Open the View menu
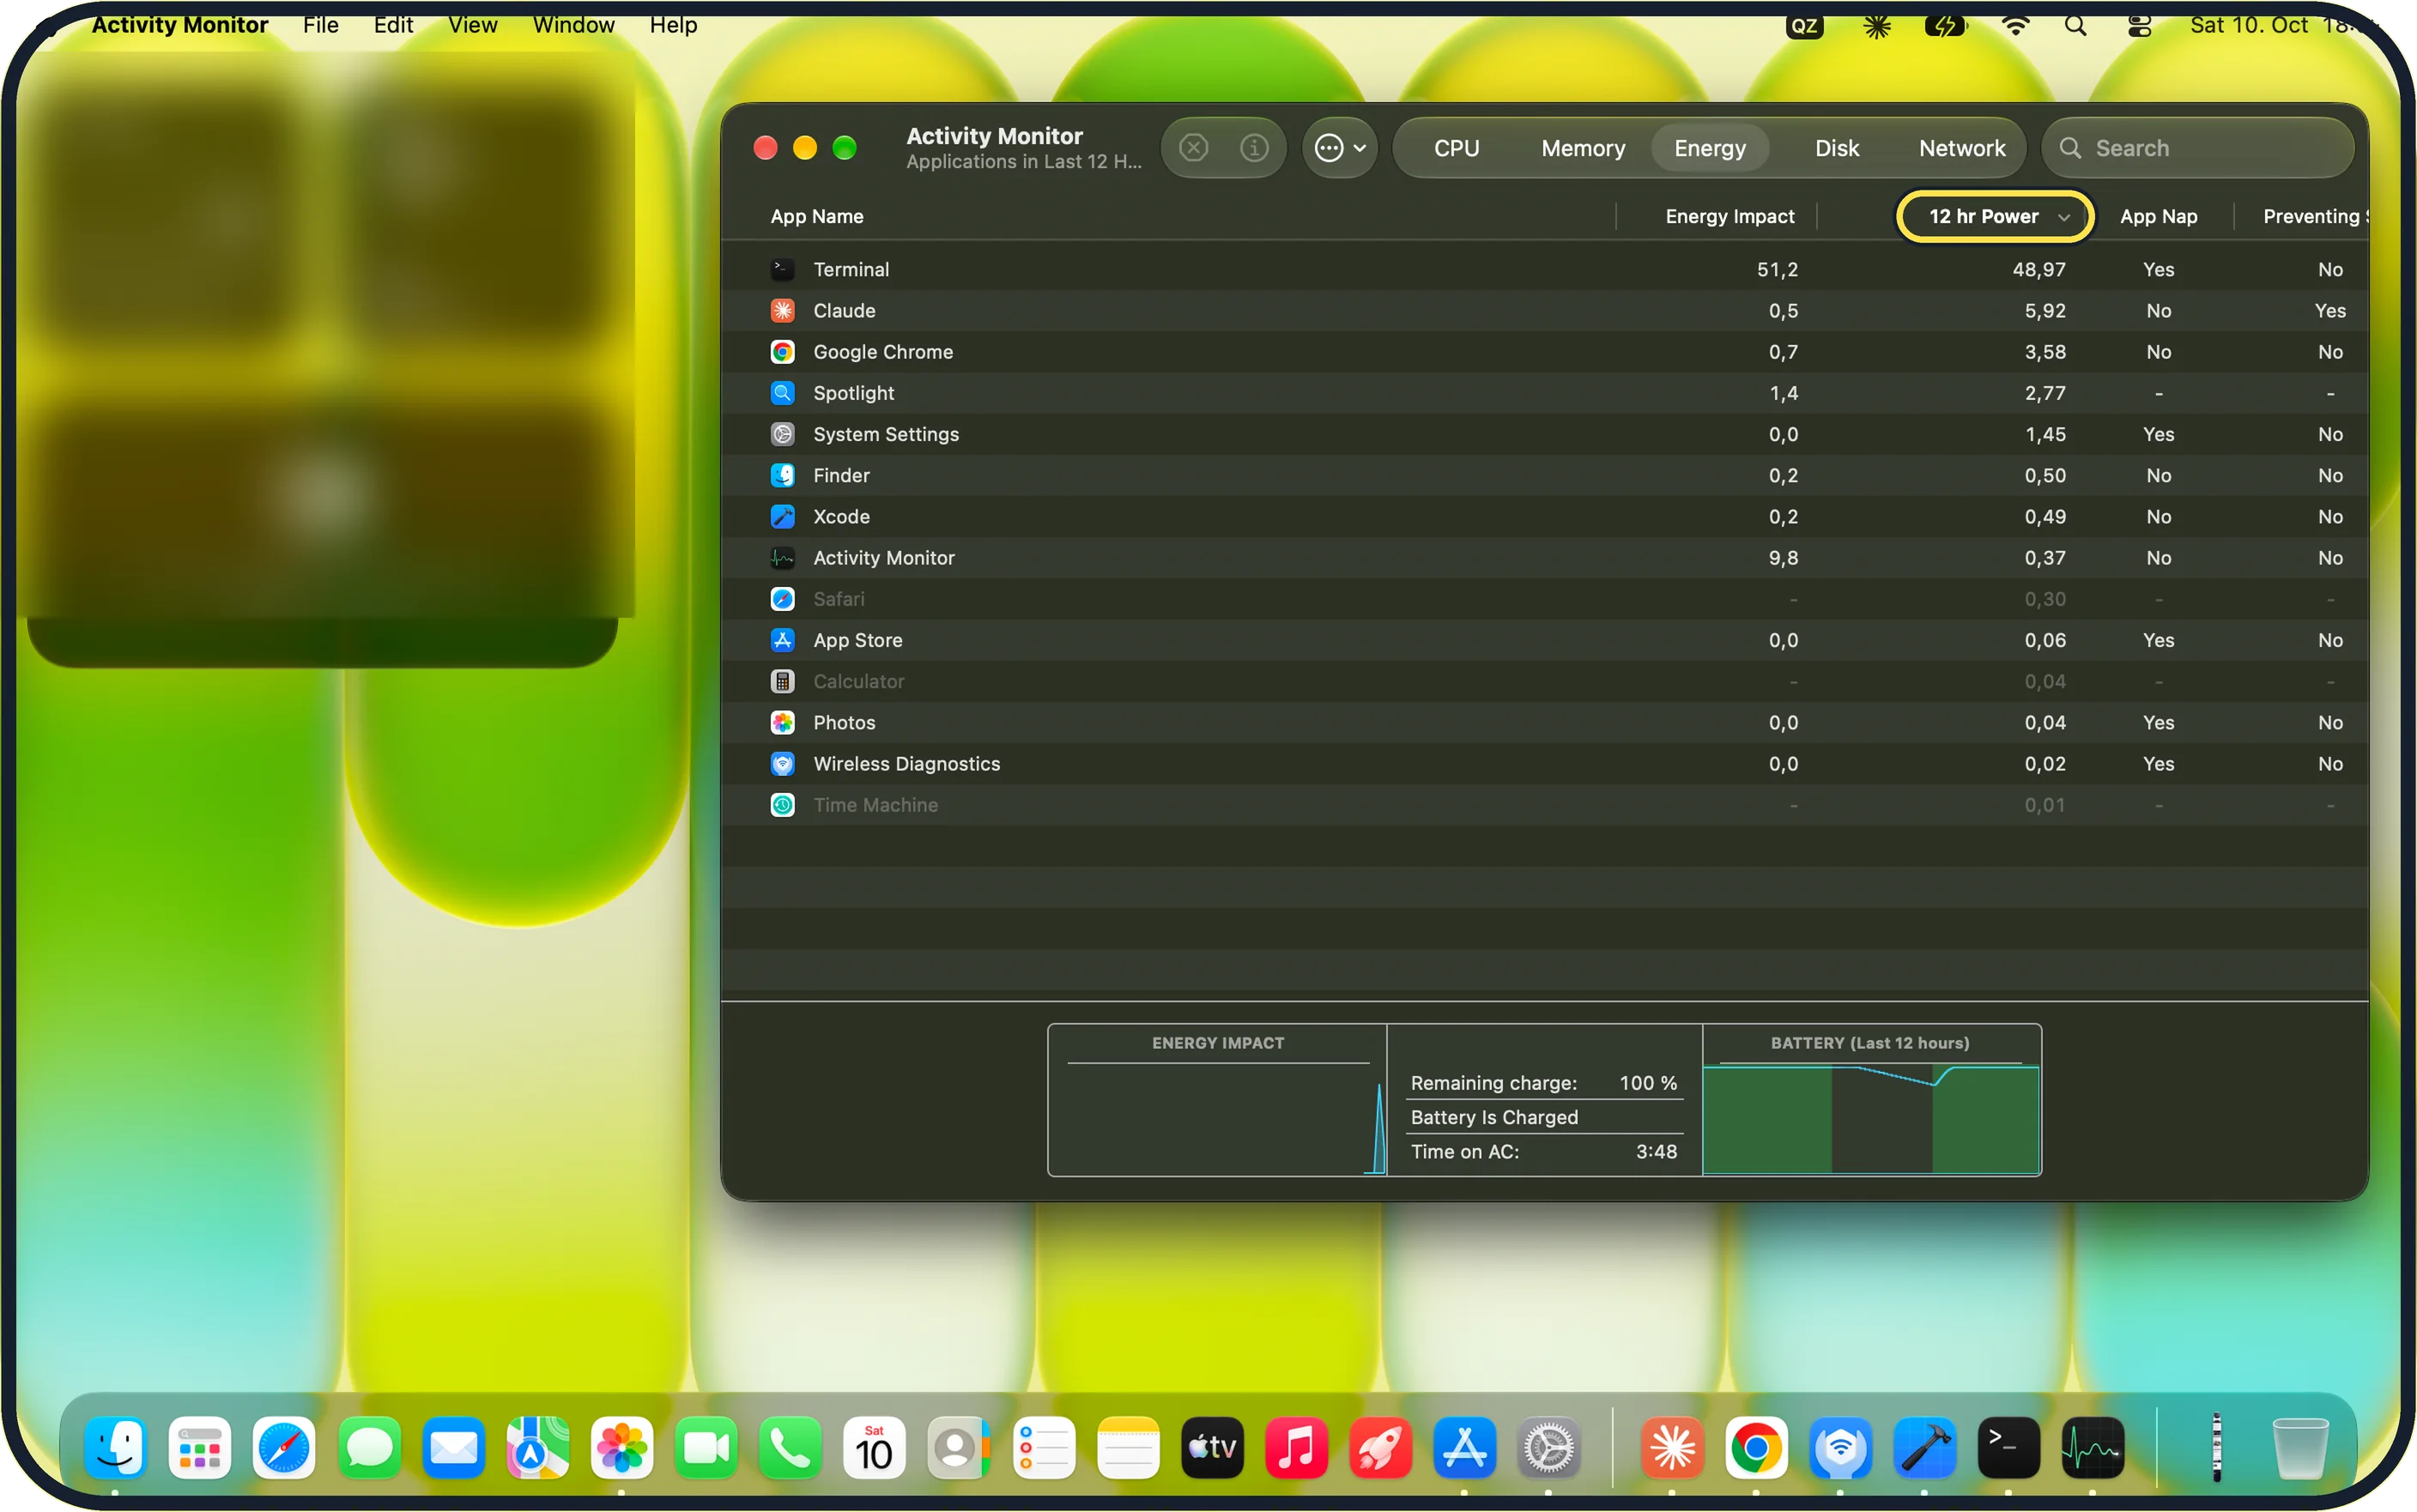The width and height of the screenshot is (2417, 1512). pos(472,25)
